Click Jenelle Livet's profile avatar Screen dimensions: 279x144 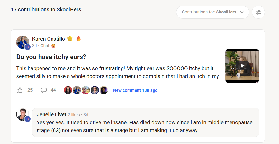click(23, 114)
